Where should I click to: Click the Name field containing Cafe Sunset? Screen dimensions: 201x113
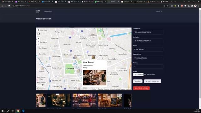click(x=148, y=49)
